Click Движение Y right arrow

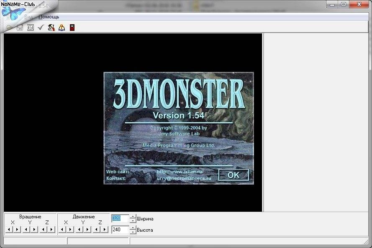coord(87,229)
